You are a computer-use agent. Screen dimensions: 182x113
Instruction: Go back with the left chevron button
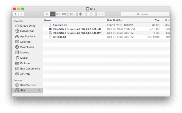pyautogui.click(x=16, y=14)
